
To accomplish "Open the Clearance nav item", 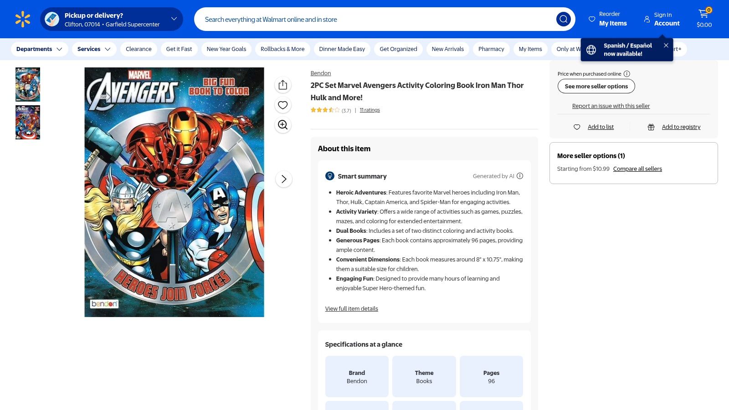I will pyautogui.click(x=139, y=49).
